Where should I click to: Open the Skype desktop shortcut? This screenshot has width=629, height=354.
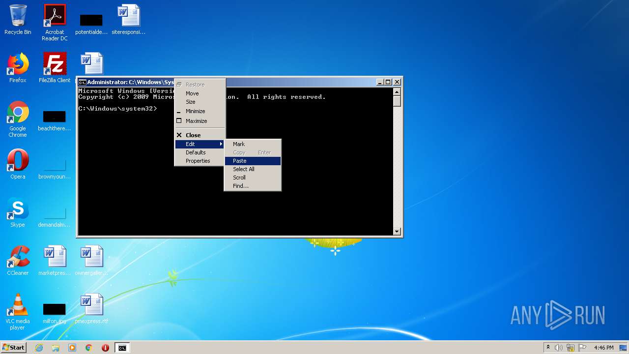tap(18, 212)
